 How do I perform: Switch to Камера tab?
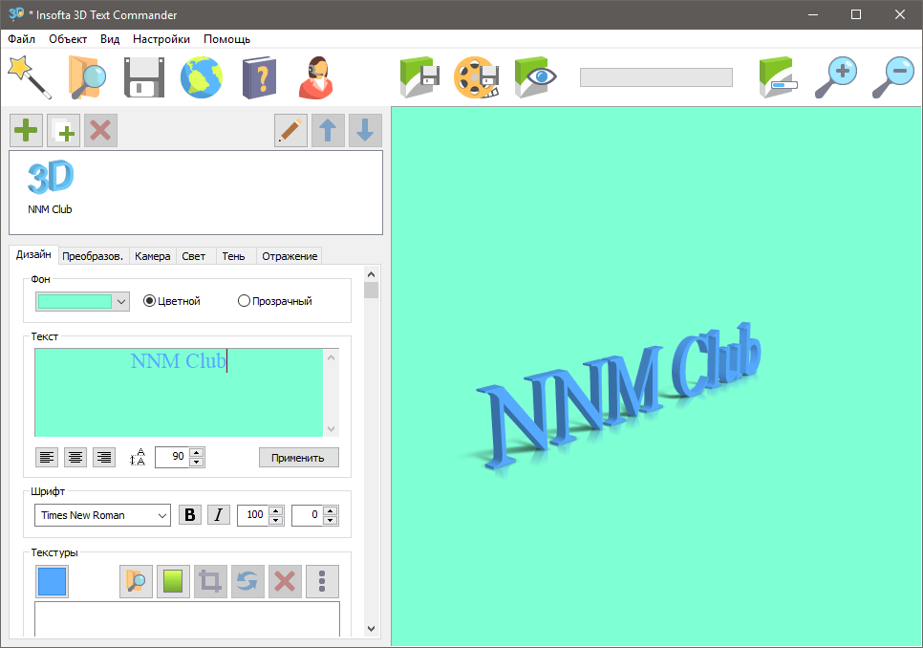pyautogui.click(x=153, y=256)
